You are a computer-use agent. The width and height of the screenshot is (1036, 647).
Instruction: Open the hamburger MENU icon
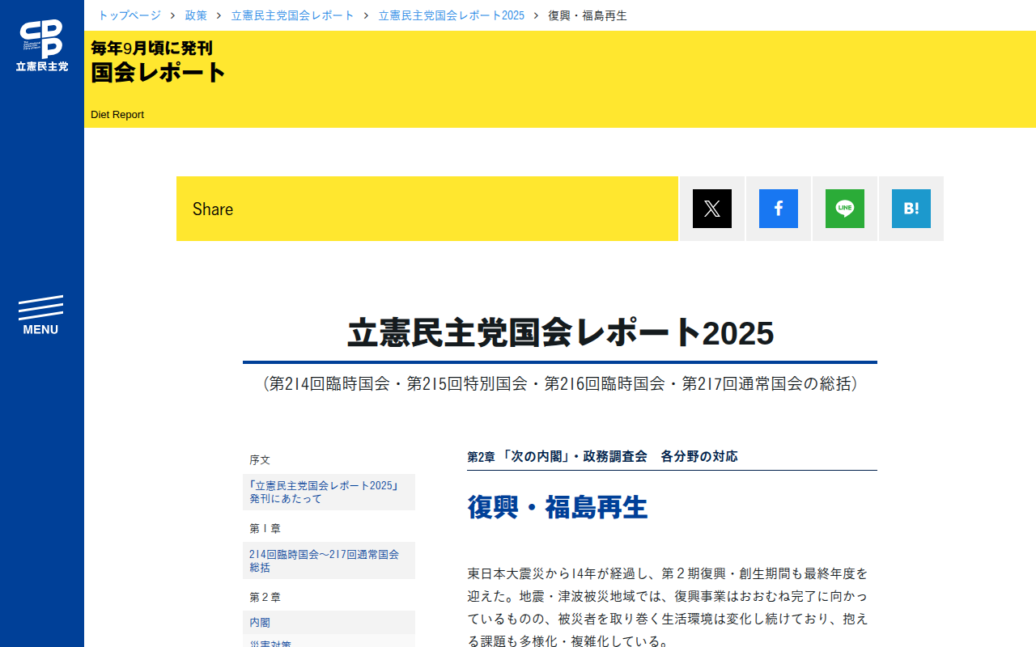click(40, 315)
